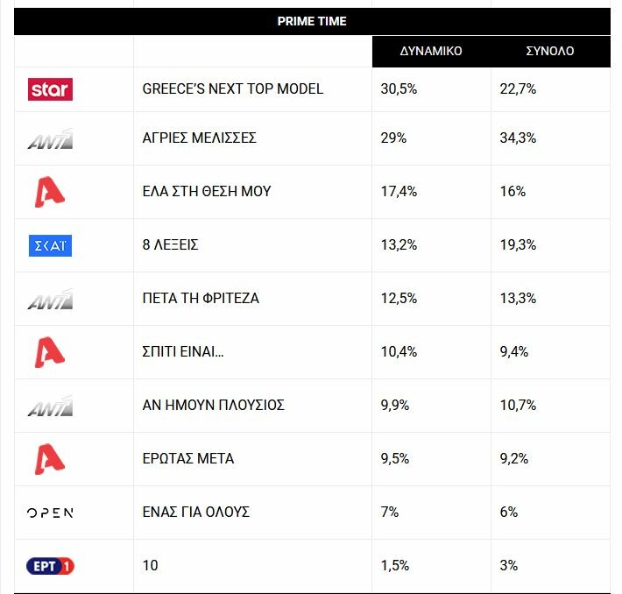Select the ΣΥΝΟΛΟ column header
622x594 pixels.
click(x=550, y=51)
